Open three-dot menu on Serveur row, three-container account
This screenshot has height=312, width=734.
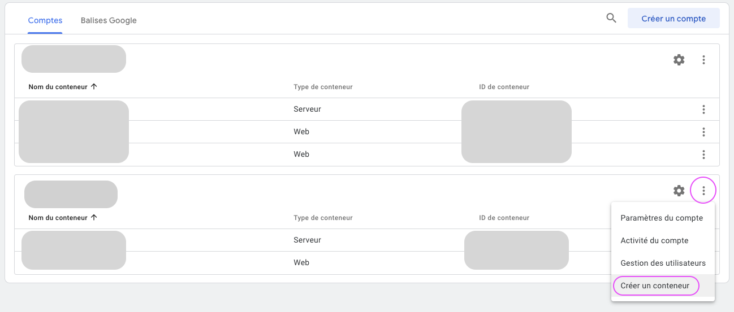coord(703,109)
